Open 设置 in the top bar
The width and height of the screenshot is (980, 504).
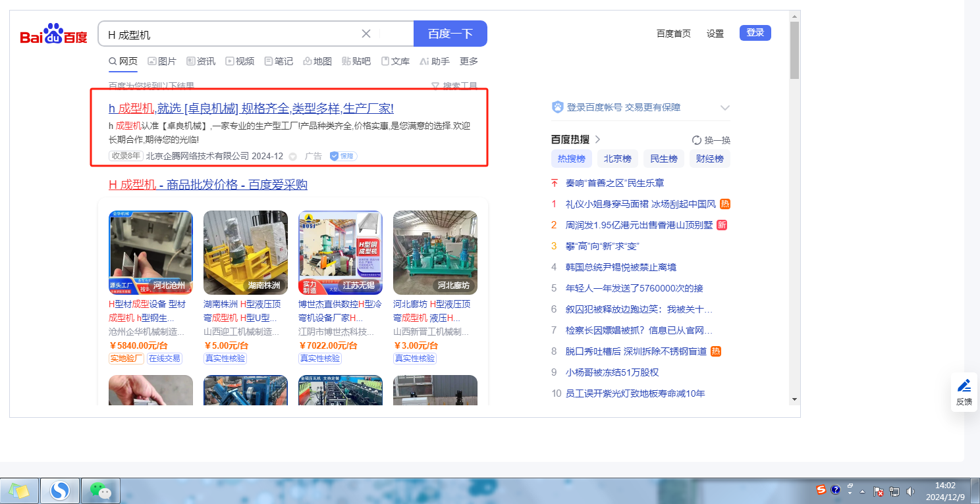715,34
